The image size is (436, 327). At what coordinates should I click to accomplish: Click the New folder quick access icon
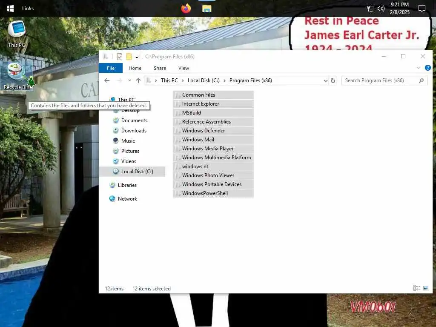[129, 57]
